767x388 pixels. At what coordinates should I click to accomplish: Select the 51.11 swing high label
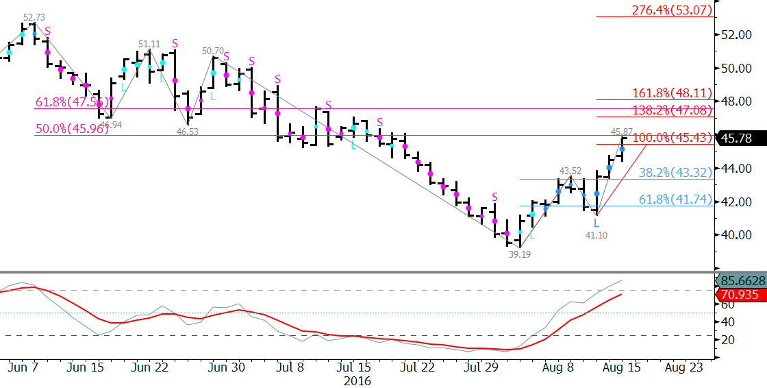coord(149,44)
